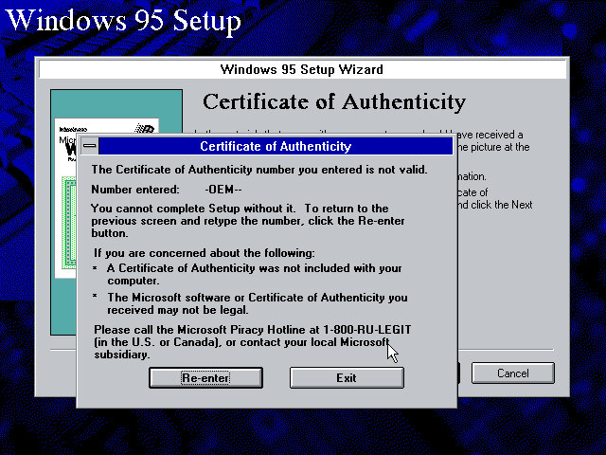This screenshot has height=455, width=606.
Task: Click the Re-enter button
Action: [x=205, y=377]
